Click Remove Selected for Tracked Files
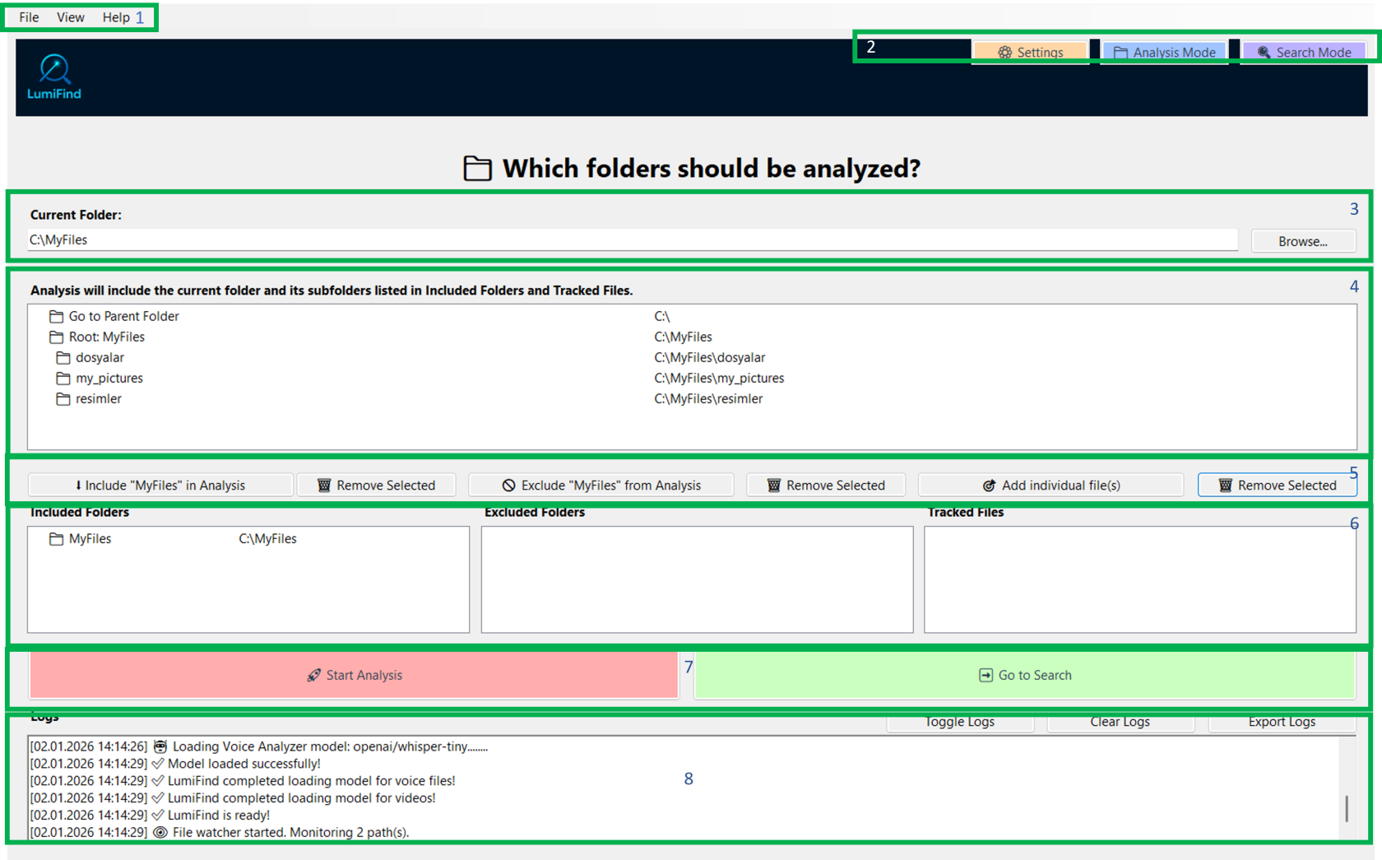The height and width of the screenshot is (860, 1382). (x=1277, y=486)
